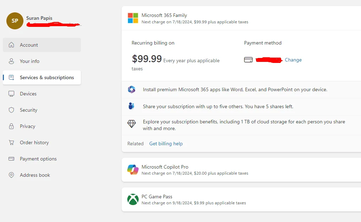The height and width of the screenshot is (222, 361).
Task: Click the Microsoft Copilot Pro logo
Action: click(x=133, y=170)
